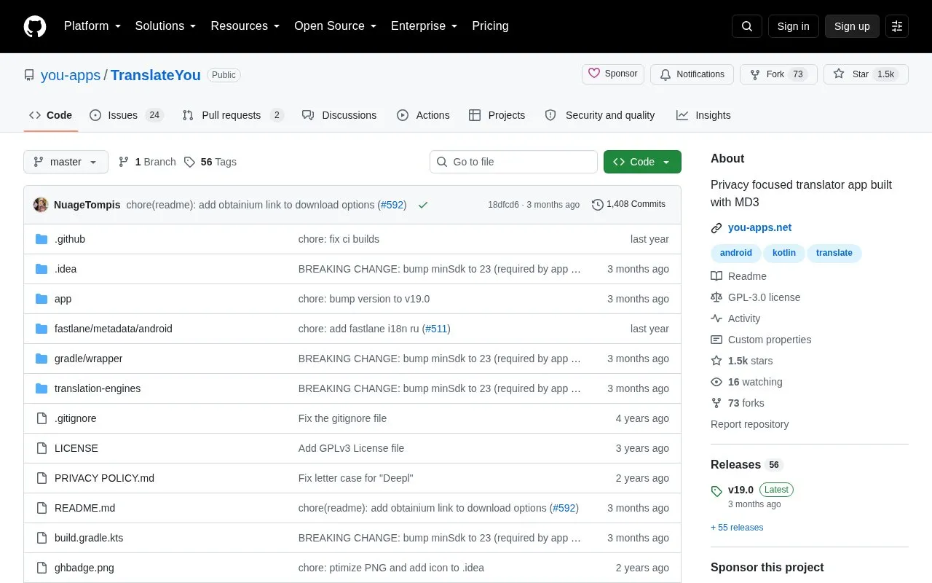This screenshot has height=583, width=932.
Task: Open the 1,408 Commits history link
Action: click(629, 204)
